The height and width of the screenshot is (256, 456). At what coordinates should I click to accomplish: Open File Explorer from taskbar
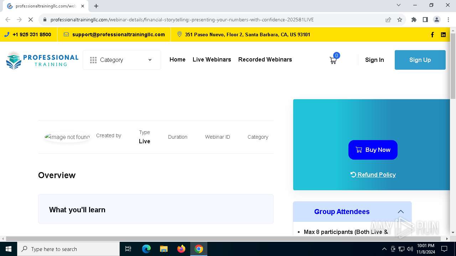pos(164,249)
